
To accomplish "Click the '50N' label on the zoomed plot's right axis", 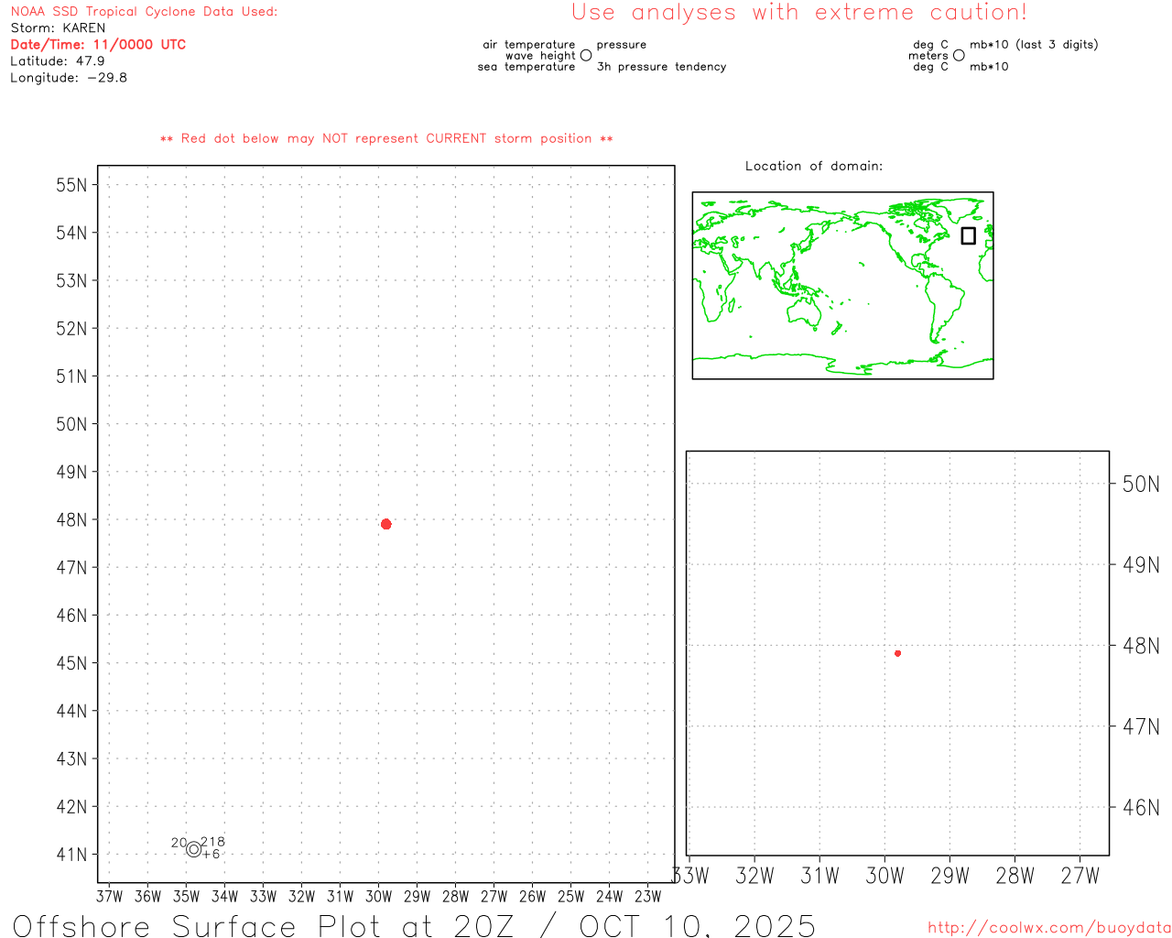I will click(1142, 485).
